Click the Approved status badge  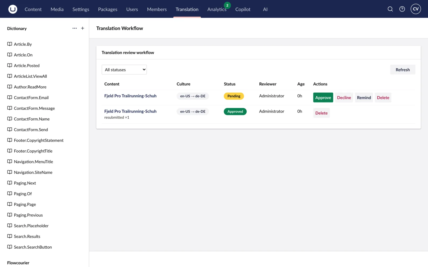(x=235, y=112)
